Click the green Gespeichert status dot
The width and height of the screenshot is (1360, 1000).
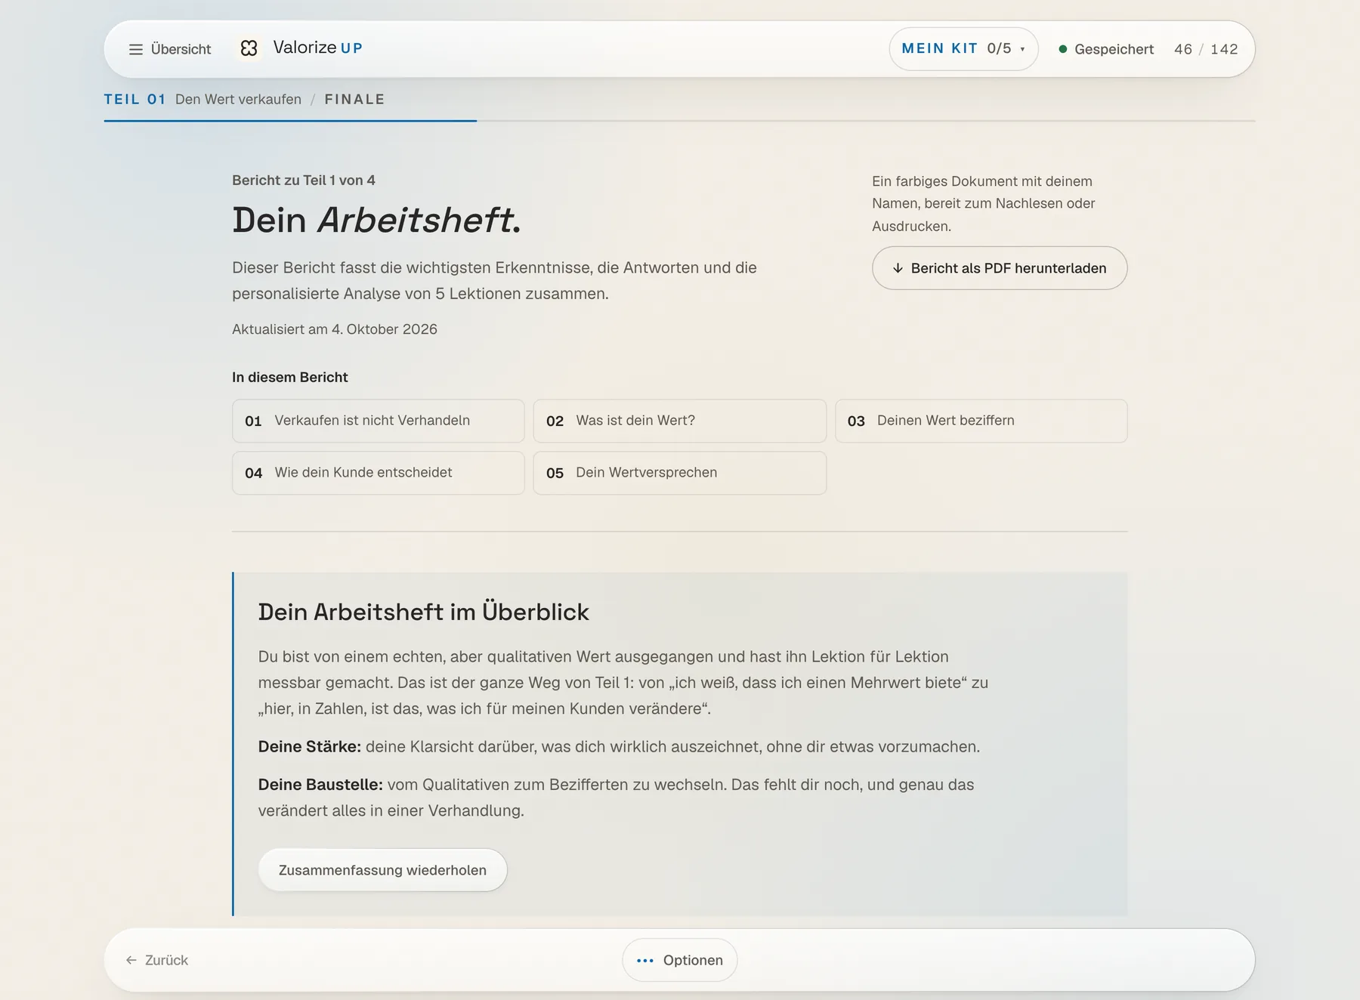tap(1063, 49)
